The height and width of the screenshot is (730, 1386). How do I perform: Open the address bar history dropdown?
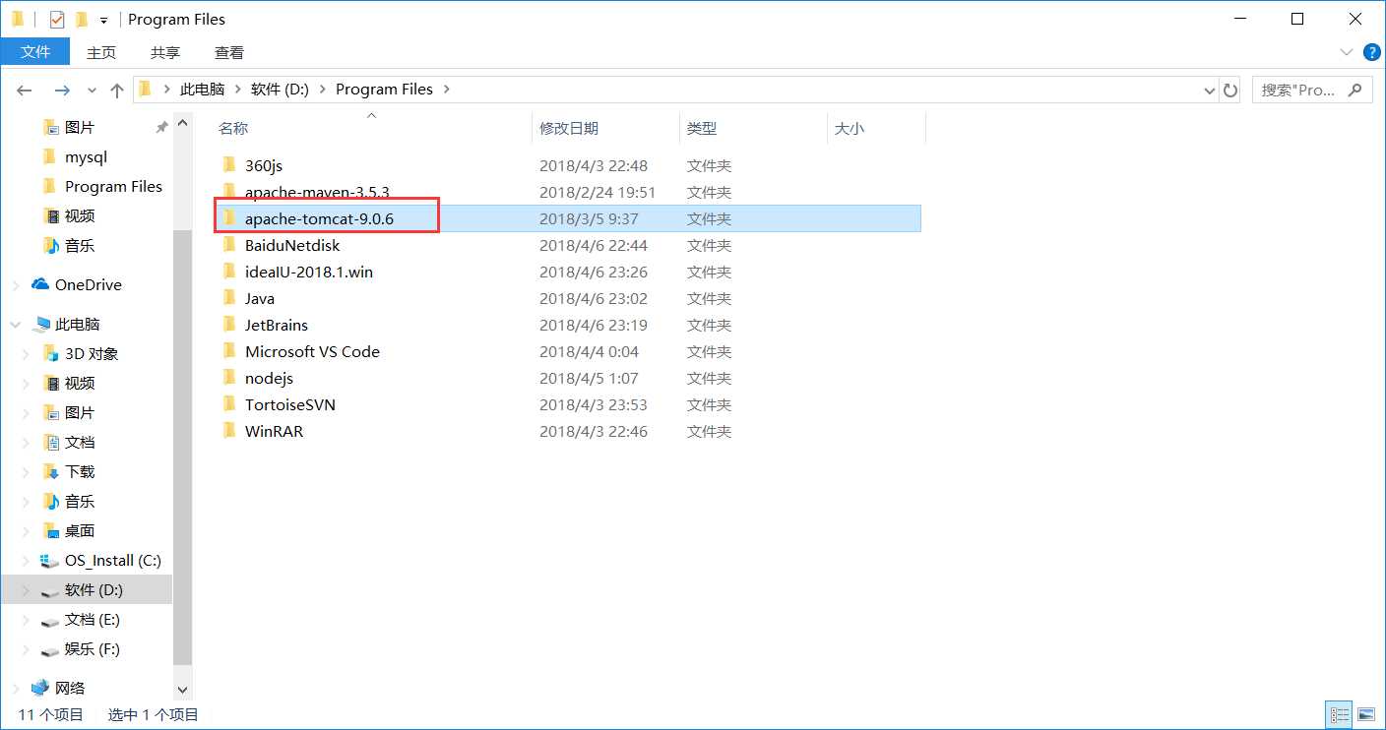click(x=1210, y=90)
